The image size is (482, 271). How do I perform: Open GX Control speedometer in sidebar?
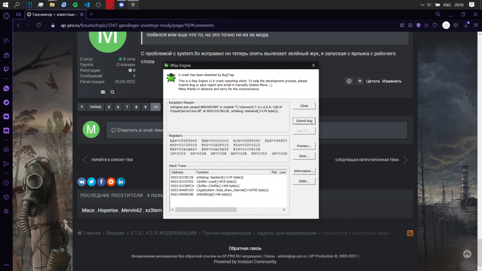6,41
